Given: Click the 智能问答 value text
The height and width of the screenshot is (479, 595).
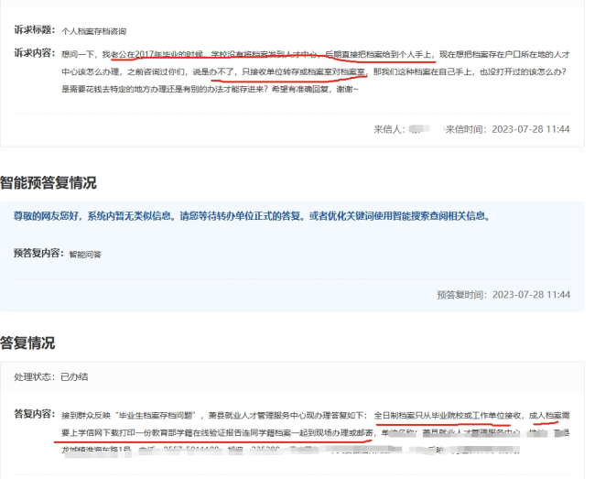Looking at the screenshot, I should [85, 255].
